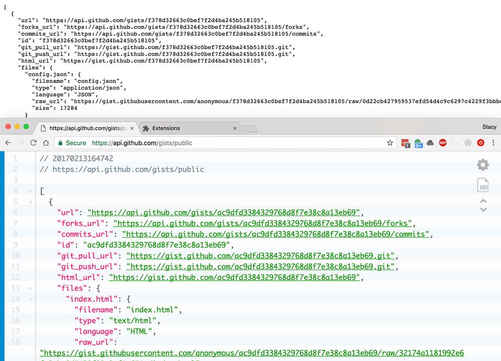Click the cloud extension icon
Viewport: 501px width, 361px height.
coord(431,143)
